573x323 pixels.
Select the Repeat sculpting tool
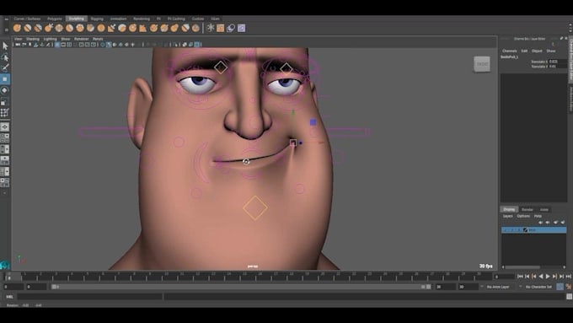click(x=101, y=28)
